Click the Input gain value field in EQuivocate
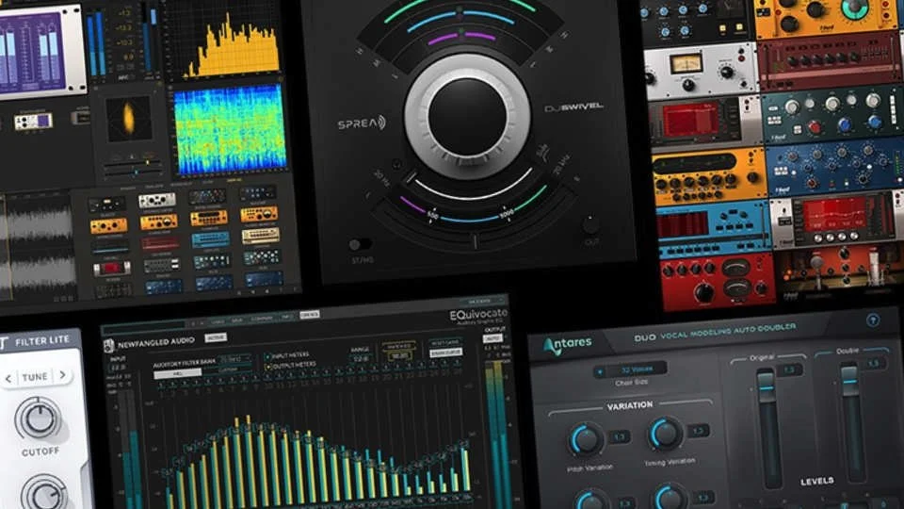Viewport: 904px width, 509px height. tap(118, 368)
